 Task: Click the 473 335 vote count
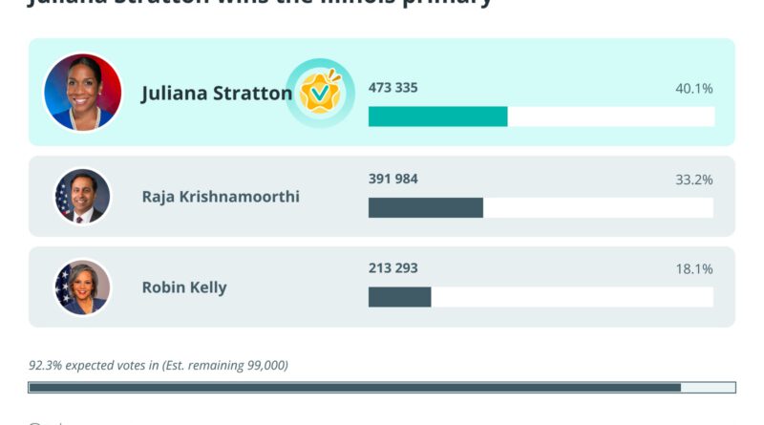coord(393,88)
